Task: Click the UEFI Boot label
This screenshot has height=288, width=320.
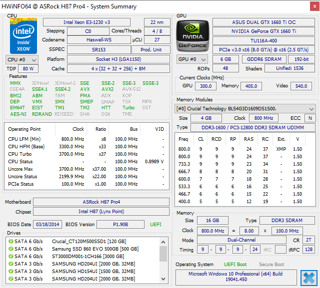Action: click(x=235, y=265)
